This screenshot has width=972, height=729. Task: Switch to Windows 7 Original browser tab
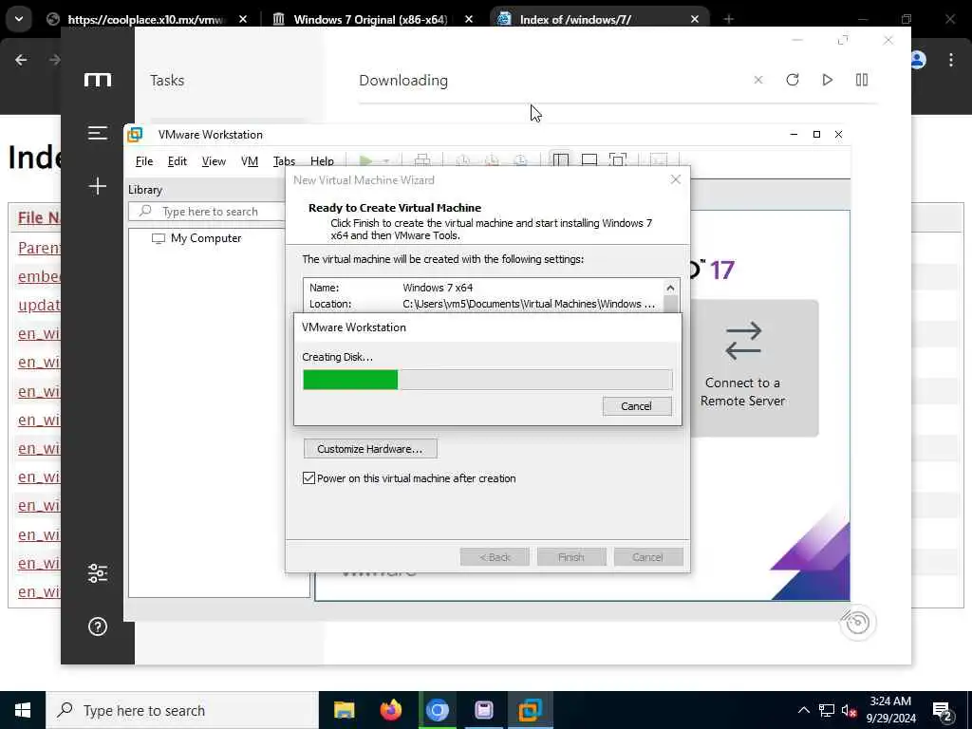click(370, 19)
